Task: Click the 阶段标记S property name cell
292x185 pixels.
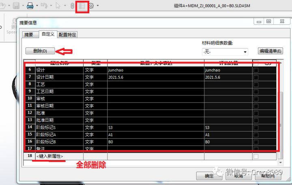Action: (59, 127)
